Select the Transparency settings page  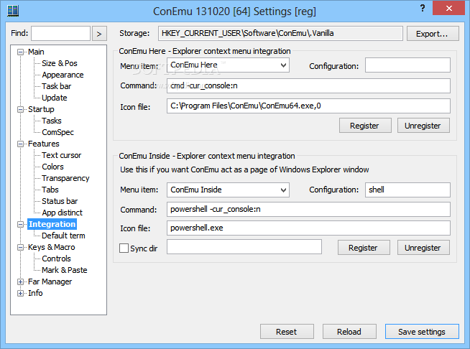point(65,178)
